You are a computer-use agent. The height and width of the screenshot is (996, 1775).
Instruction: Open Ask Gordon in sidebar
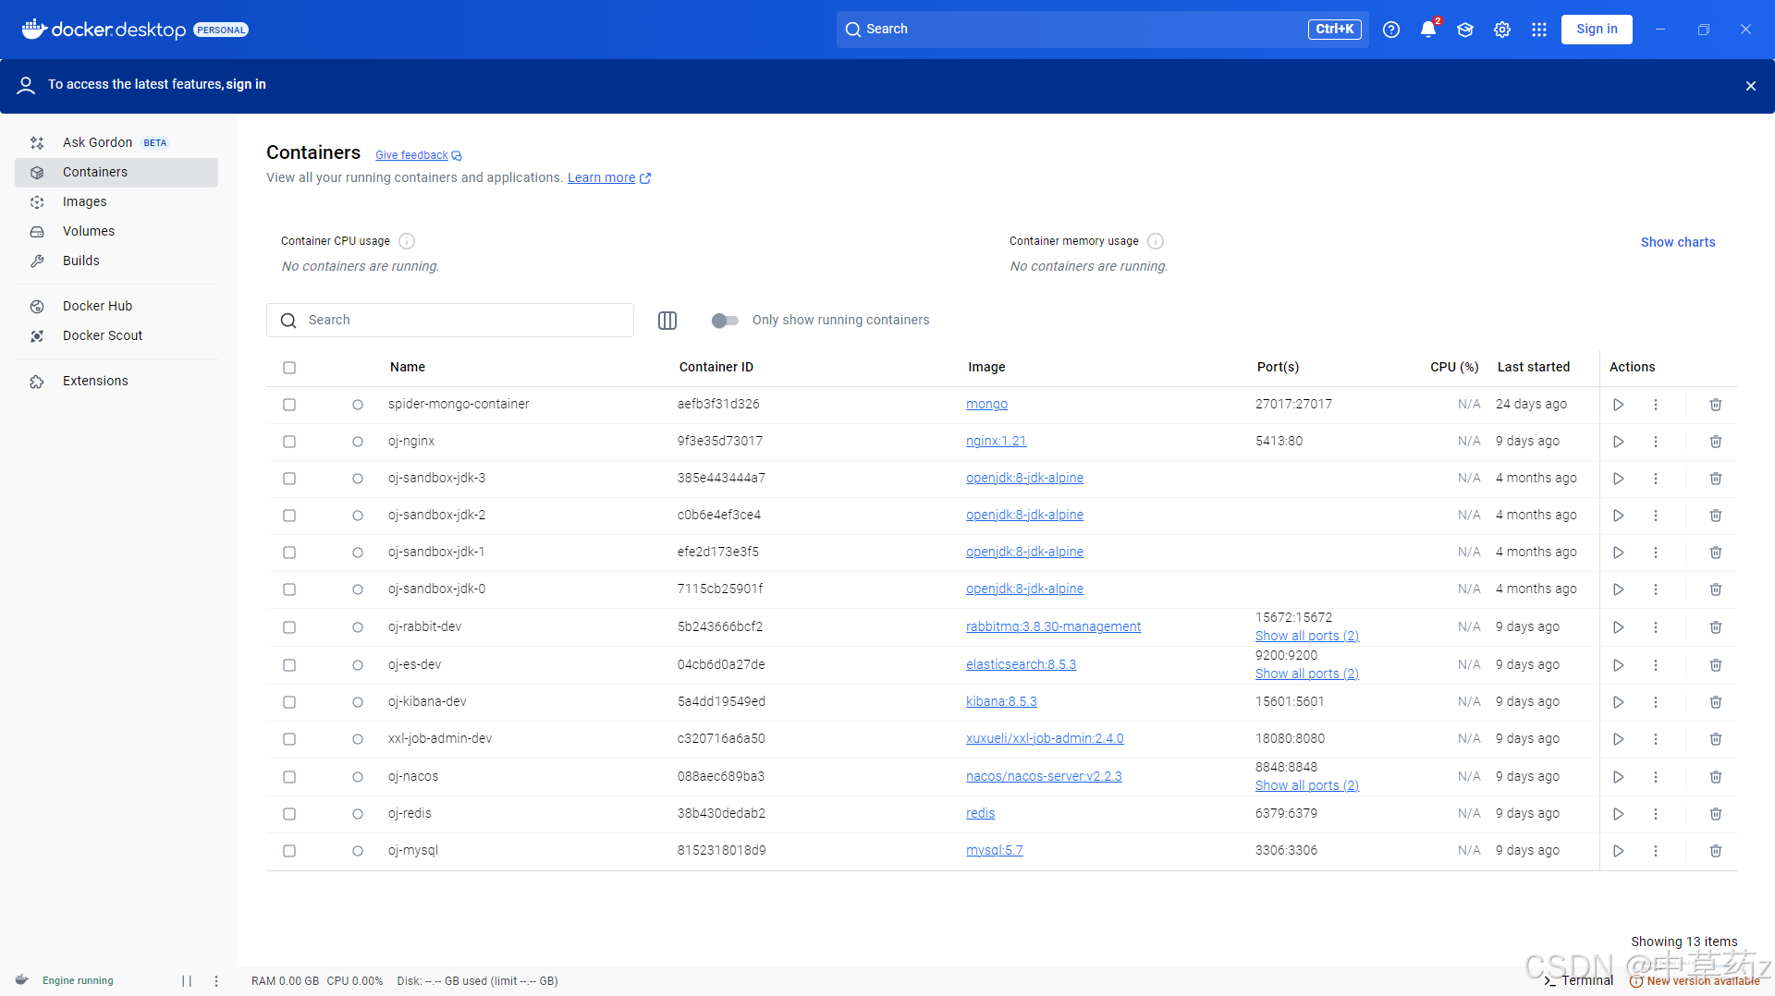[116, 143]
